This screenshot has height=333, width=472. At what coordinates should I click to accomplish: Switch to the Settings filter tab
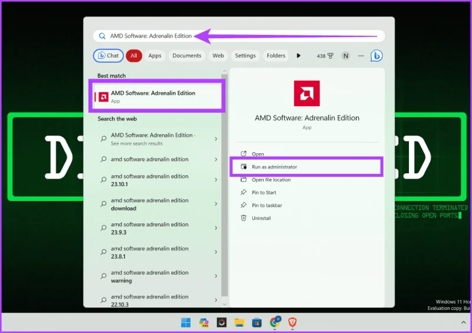245,55
